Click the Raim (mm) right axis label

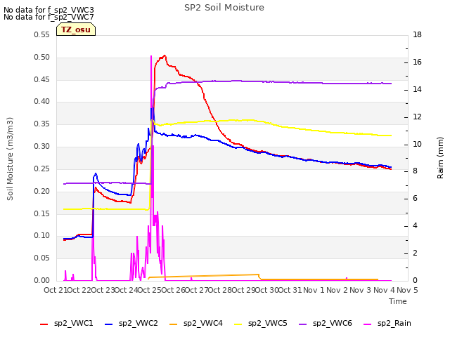(440, 158)
